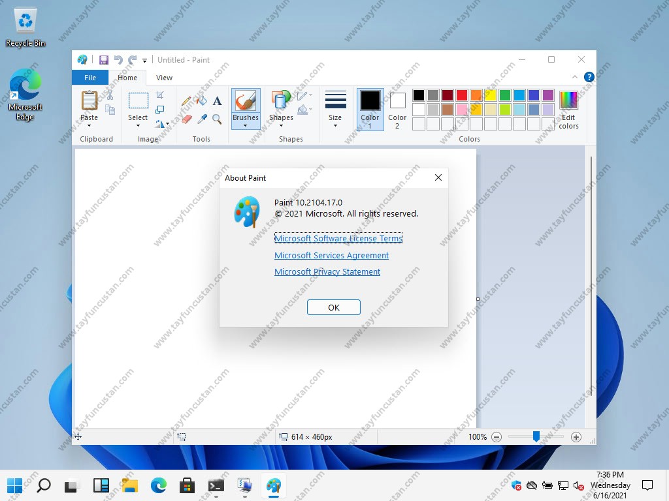This screenshot has height=501, width=669.
Task: Select the Pencil tool
Action: pyautogui.click(x=186, y=101)
